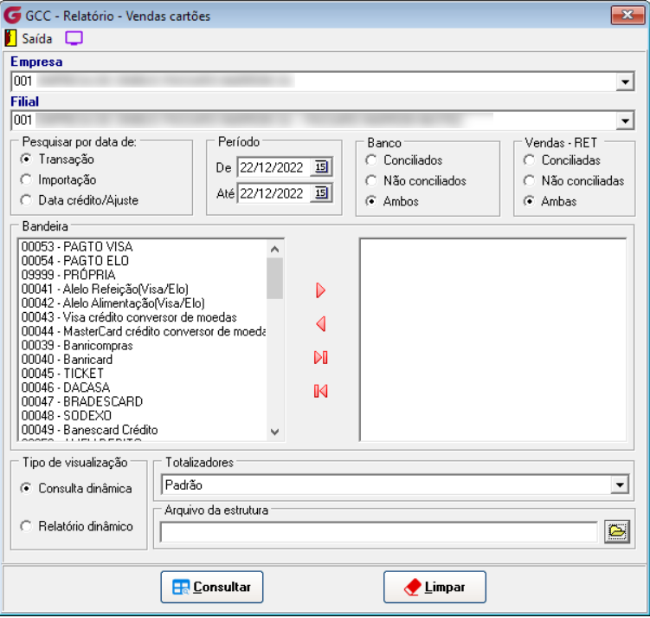Image resolution: width=650 pixels, height=618 pixels.
Task: Open calendar picker for Até date
Action: (x=321, y=193)
